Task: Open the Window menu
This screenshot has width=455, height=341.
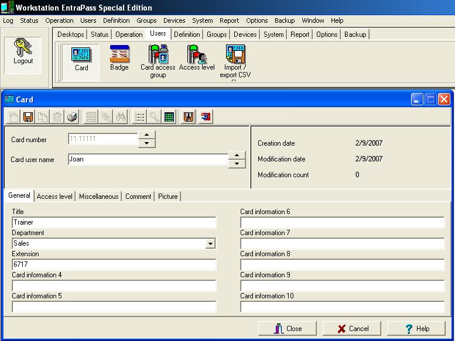Action: point(313,20)
